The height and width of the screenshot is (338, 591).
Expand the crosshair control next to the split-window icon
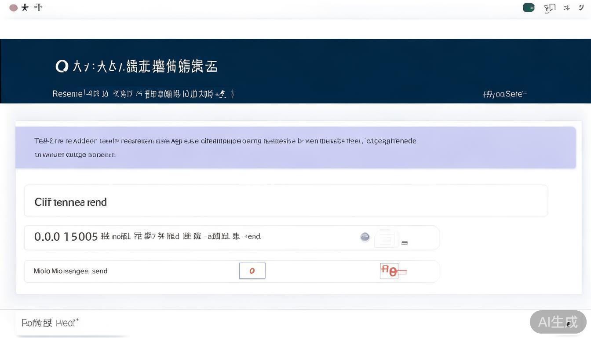pyautogui.click(x=566, y=7)
